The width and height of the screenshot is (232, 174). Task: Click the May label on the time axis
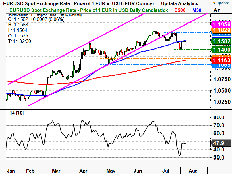pyautogui.click(x=111, y=171)
